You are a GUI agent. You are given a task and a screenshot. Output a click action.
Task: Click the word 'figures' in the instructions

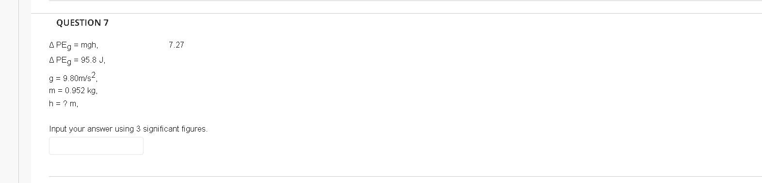pyautogui.click(x=194, y=129)
